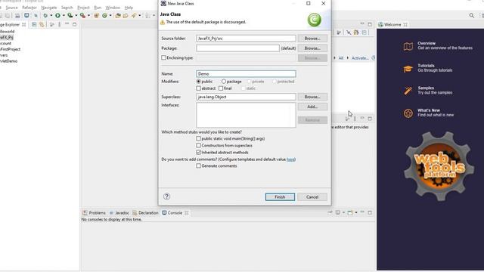Click Browse next to Source folder
The width and height of the screenshot is (484, 272).
(312, 39)
